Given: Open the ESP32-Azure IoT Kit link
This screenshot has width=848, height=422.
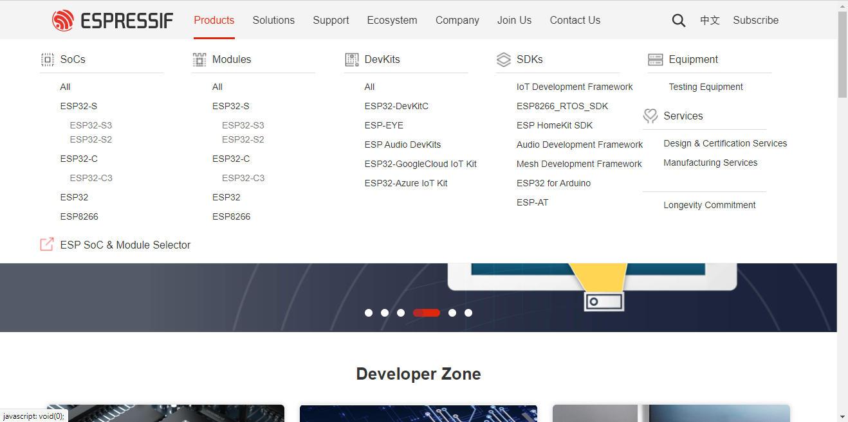Looking at the screenshot, I should click(405, 183).
